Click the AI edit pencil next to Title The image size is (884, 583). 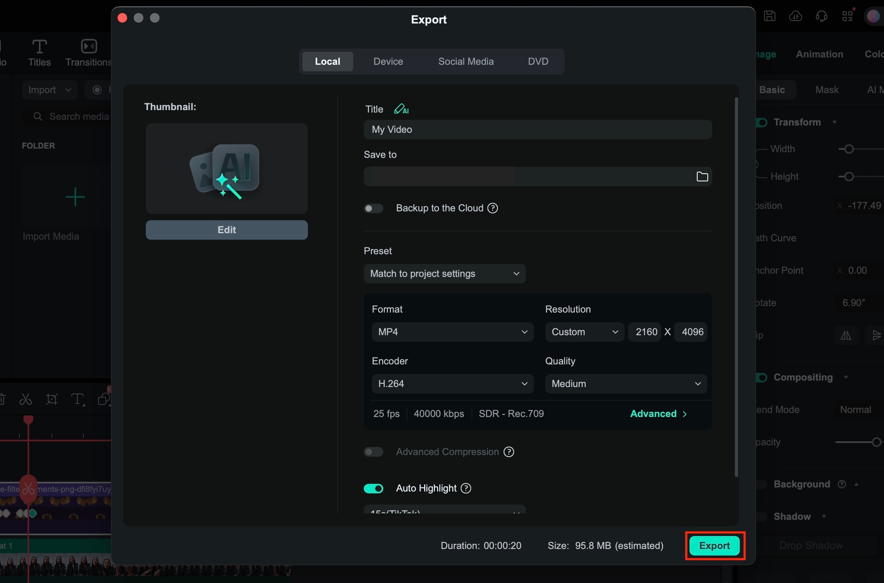pos(401,109)
